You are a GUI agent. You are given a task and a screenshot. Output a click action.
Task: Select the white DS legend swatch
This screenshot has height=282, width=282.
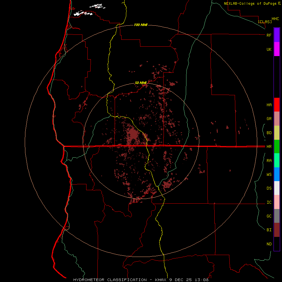(x=277, y=188)
